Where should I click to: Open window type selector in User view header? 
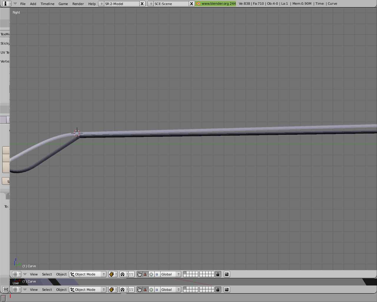click(x=16, y=290)
